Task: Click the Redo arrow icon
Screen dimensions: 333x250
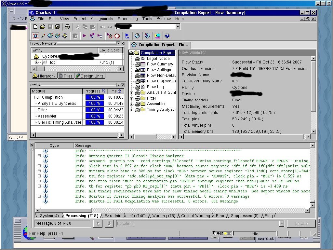Action: click(110, 27)
